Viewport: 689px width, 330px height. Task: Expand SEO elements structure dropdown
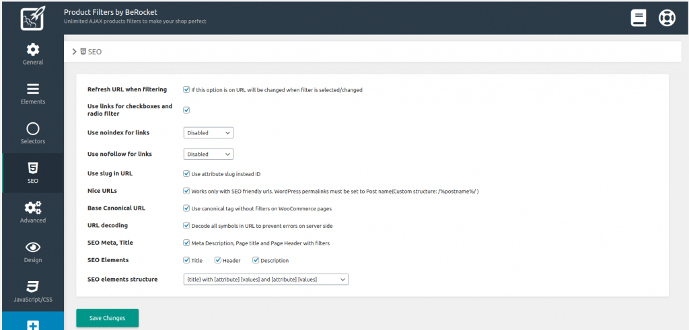pyautogui.click(x=266, y=279)
